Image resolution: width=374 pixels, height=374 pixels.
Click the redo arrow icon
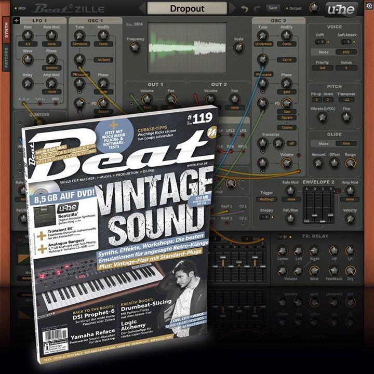pos(257,9)
